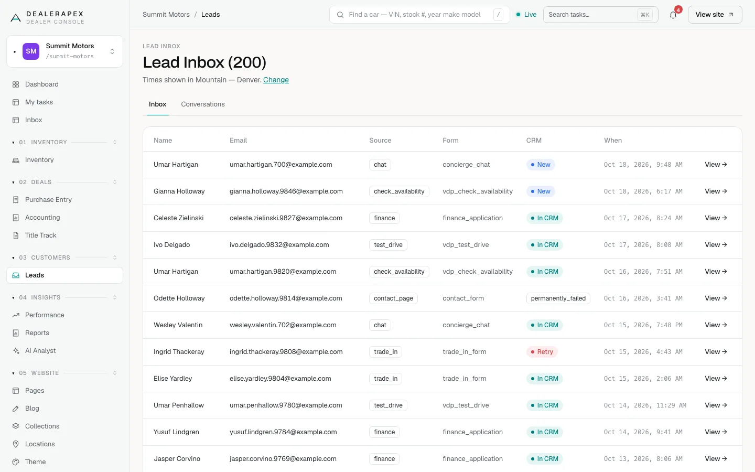The image size is (755, 472).
Task: Click the permanently_failed badge
Action: click(558, 298)
